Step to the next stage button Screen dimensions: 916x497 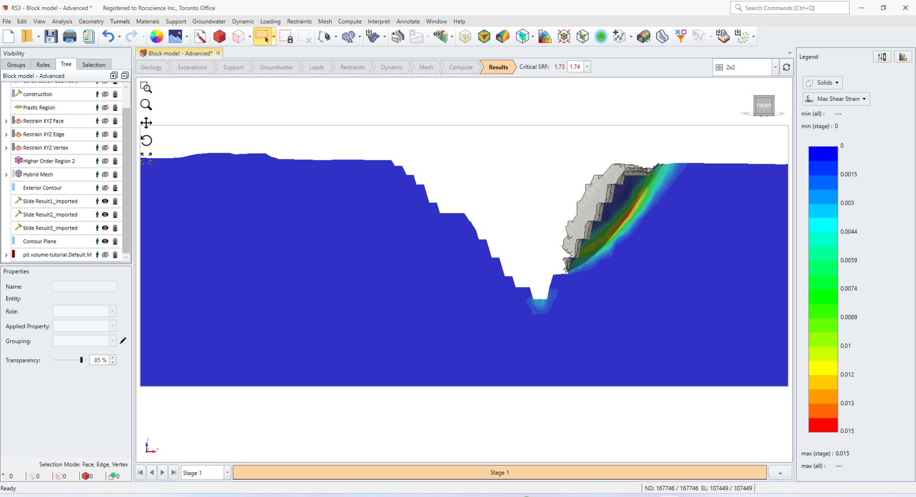163,473
